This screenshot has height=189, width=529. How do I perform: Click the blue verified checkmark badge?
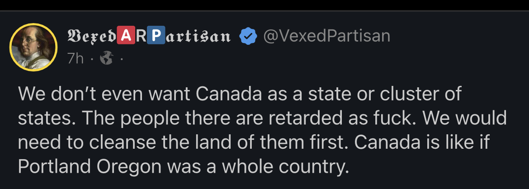point(247,36)
